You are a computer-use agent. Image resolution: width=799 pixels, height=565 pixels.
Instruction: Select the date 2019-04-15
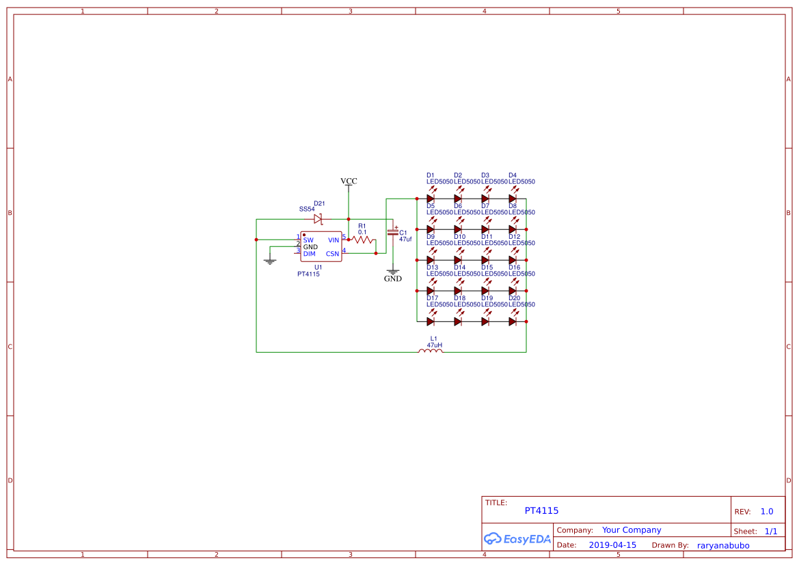[x=613, y=545]
